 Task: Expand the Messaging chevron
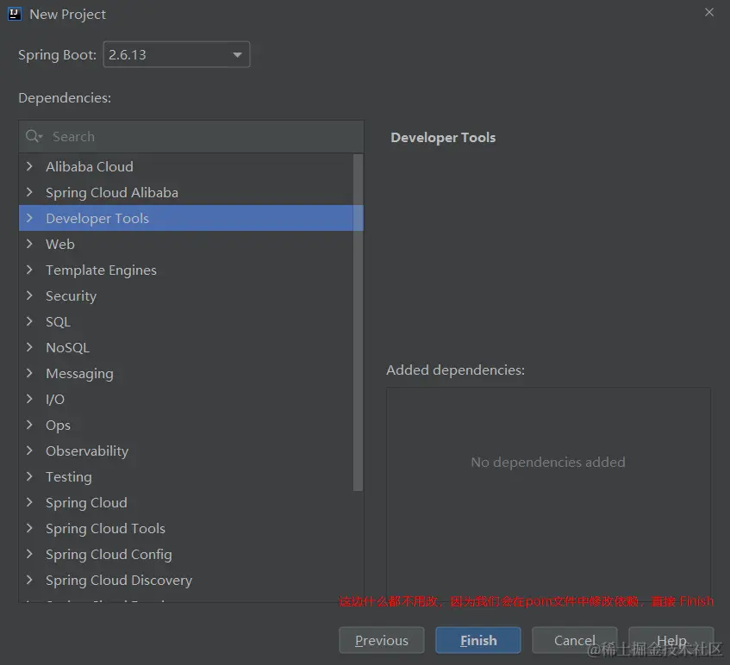coord(29,373)
